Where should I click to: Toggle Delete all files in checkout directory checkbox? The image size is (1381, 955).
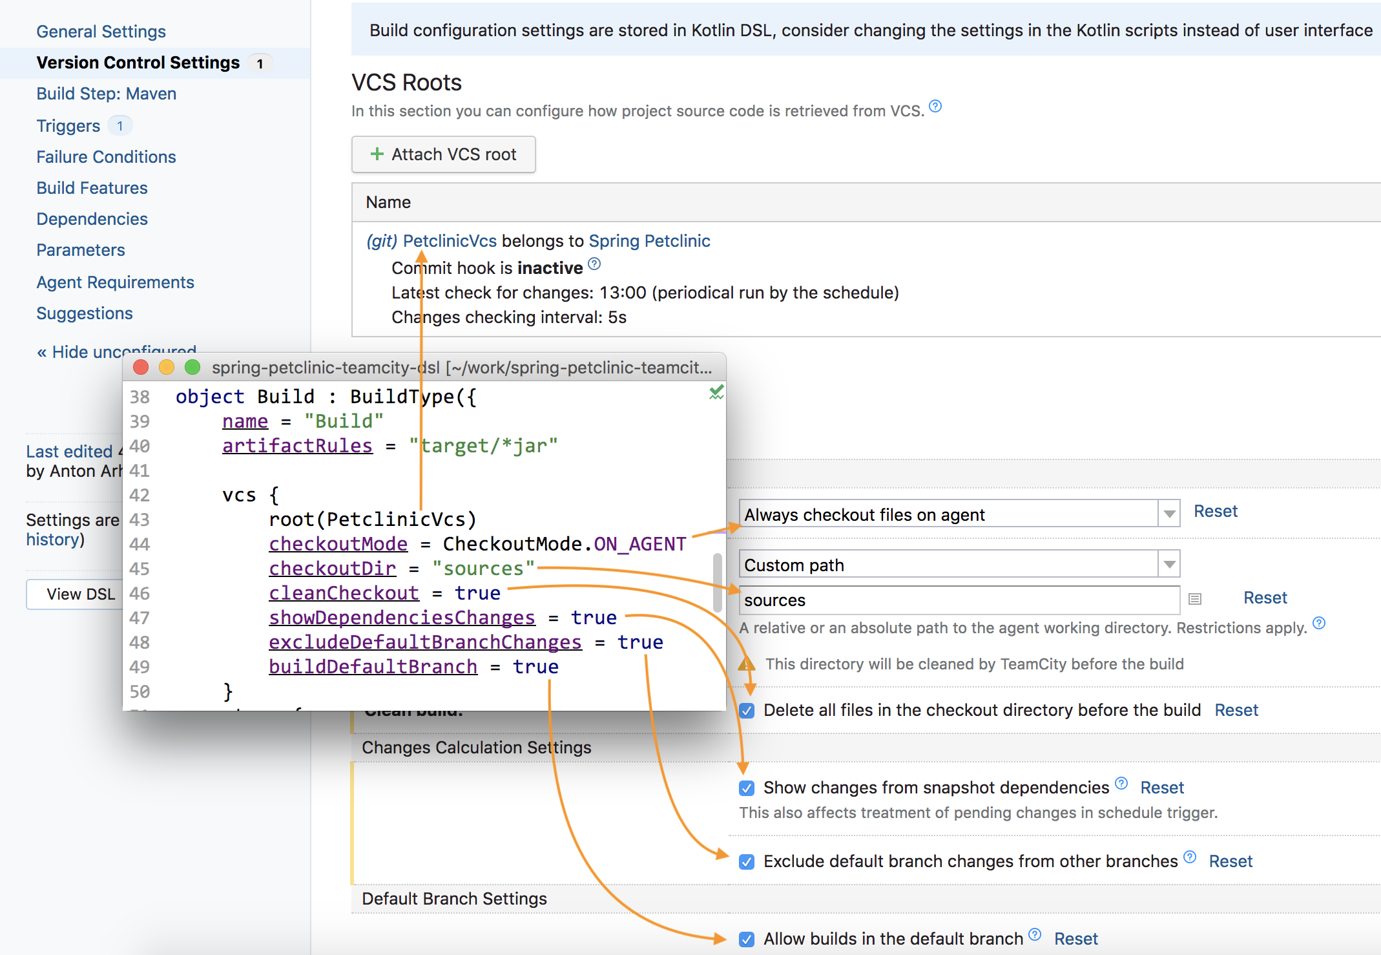coord(747,711)
